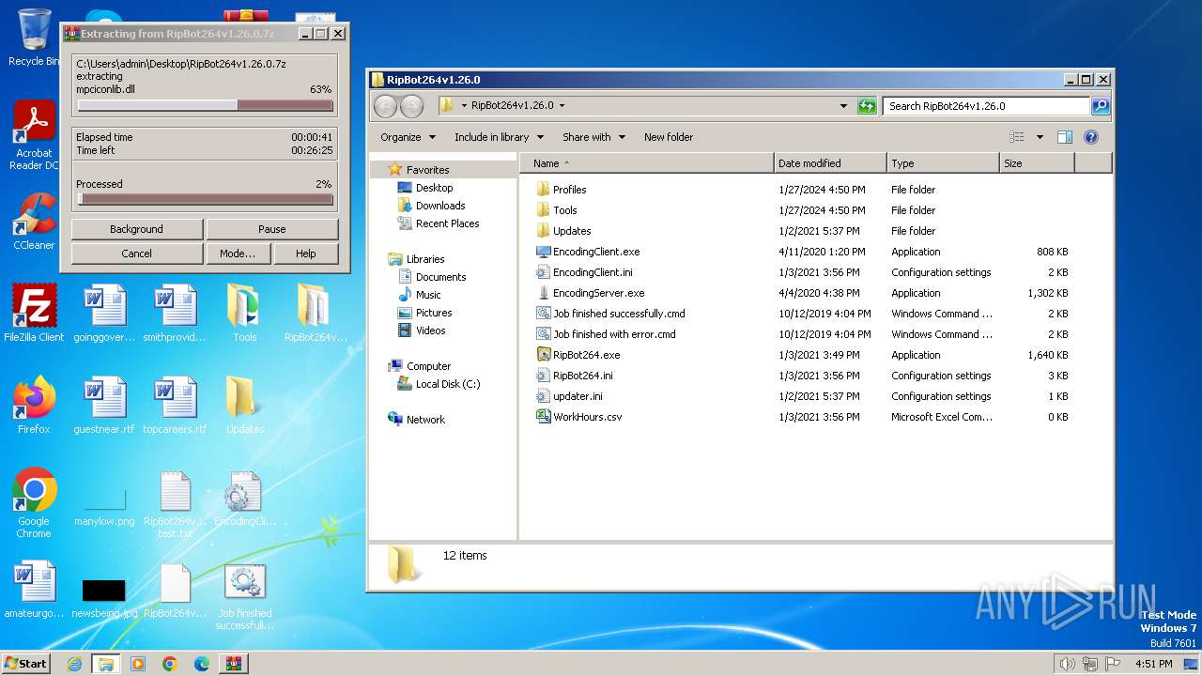This screenshot has height=676, width=1202.
Task: Sort by Name column header
Action: pos(647,163)
